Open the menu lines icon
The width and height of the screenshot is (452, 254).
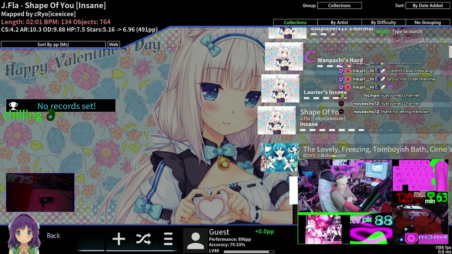[168, 239]
